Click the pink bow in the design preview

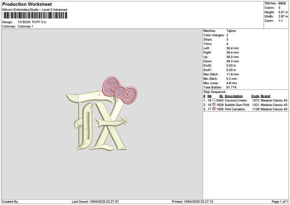pos(120,90)
